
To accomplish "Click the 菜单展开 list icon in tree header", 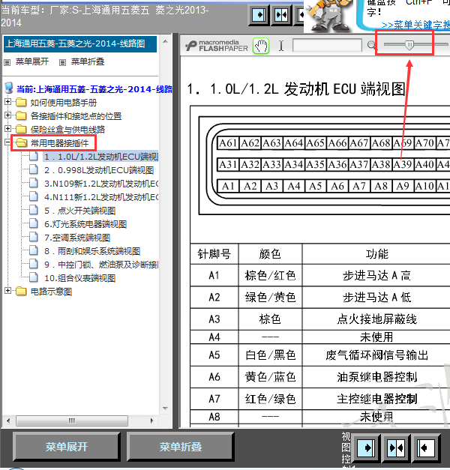I will click(x=7, y=62).
